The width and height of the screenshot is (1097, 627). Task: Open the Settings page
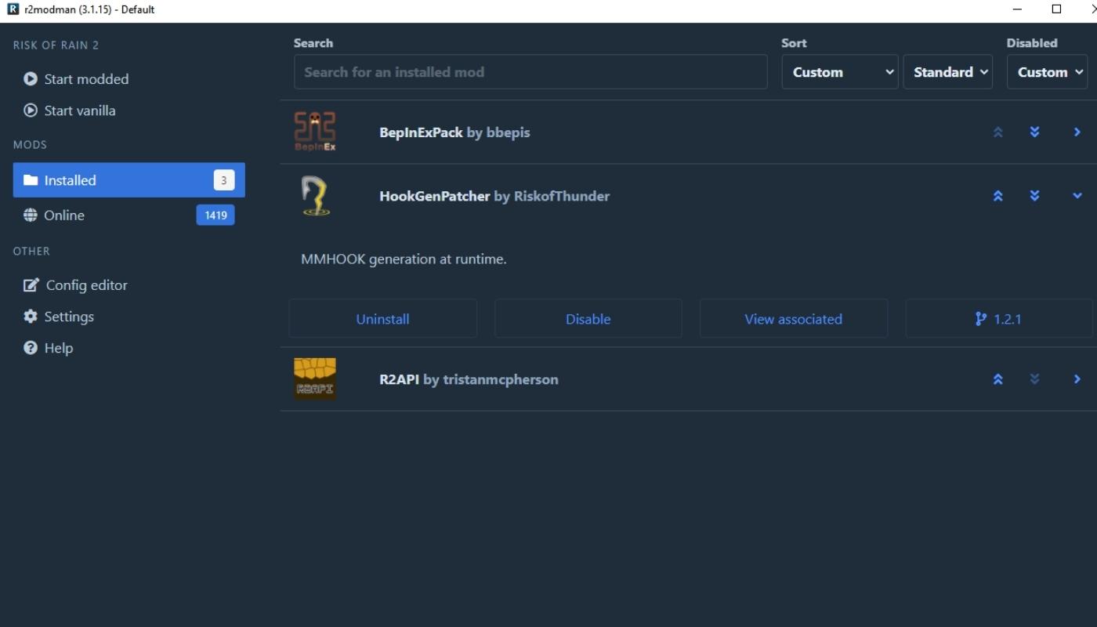[69, 317]
